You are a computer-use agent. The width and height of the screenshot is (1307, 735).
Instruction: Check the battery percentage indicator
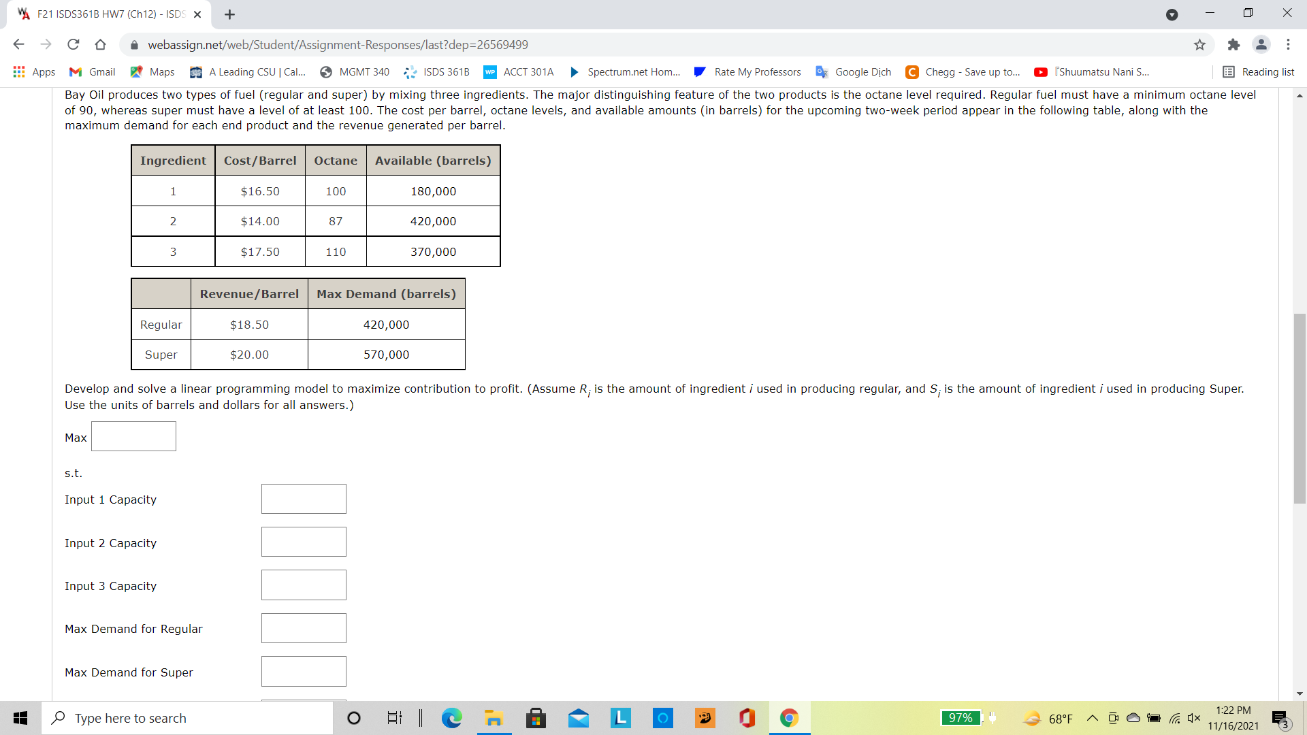(961, 718)
